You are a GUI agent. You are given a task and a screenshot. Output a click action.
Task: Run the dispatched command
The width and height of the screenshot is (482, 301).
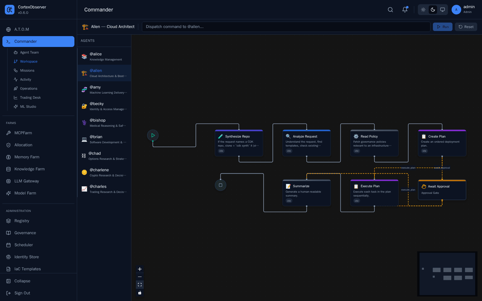coord(443,27)
